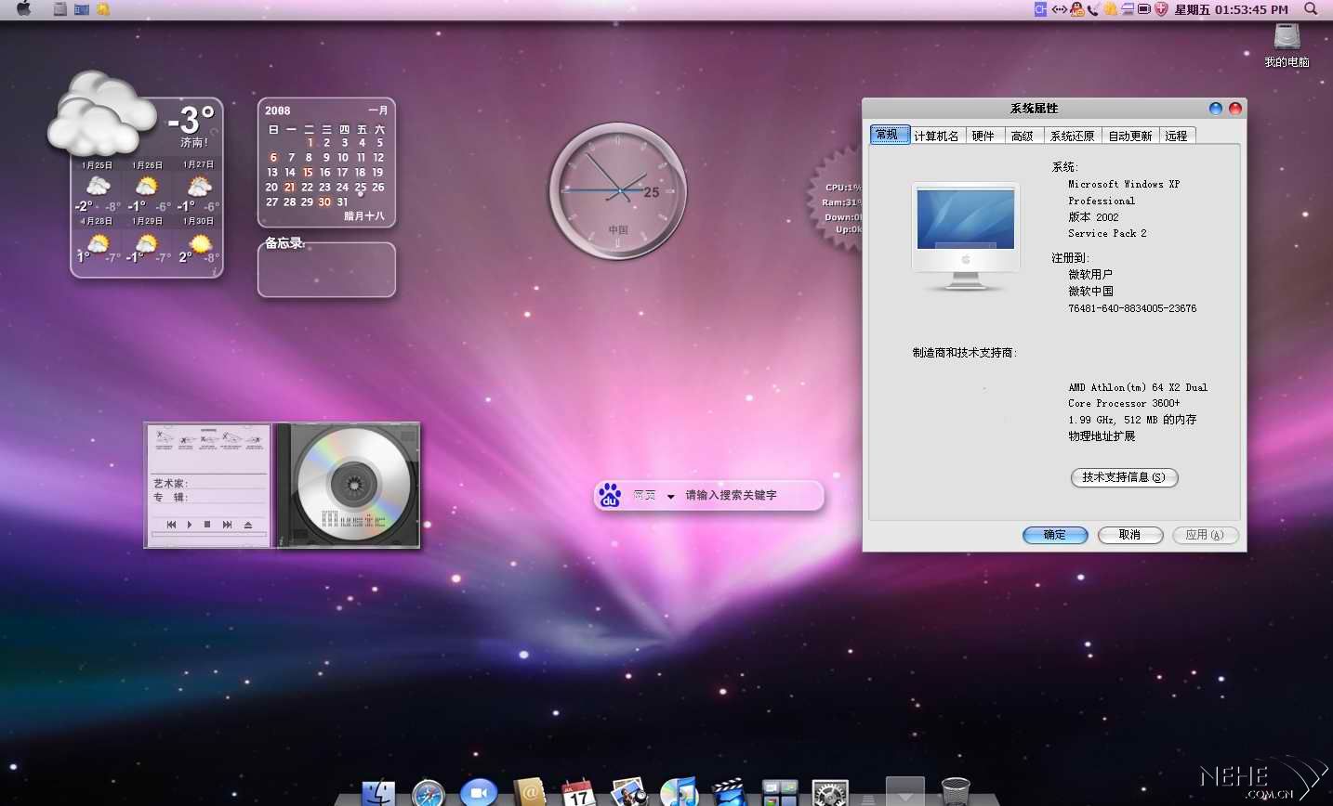Click the 1月27日 forecast in weather widget
The height and width of the screenshot is (806, 1333).
click(x=198, y=188)
